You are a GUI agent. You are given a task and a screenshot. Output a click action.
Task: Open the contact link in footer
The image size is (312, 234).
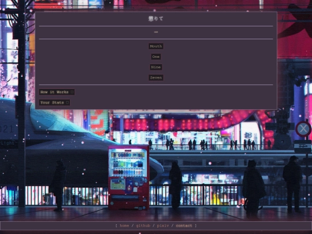point(184,226)
